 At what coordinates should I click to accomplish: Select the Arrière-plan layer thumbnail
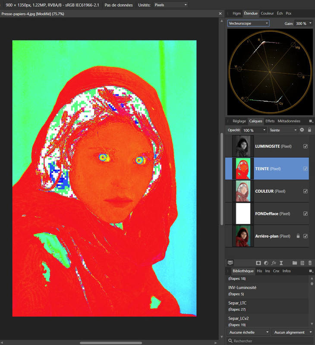pos(243,236)
